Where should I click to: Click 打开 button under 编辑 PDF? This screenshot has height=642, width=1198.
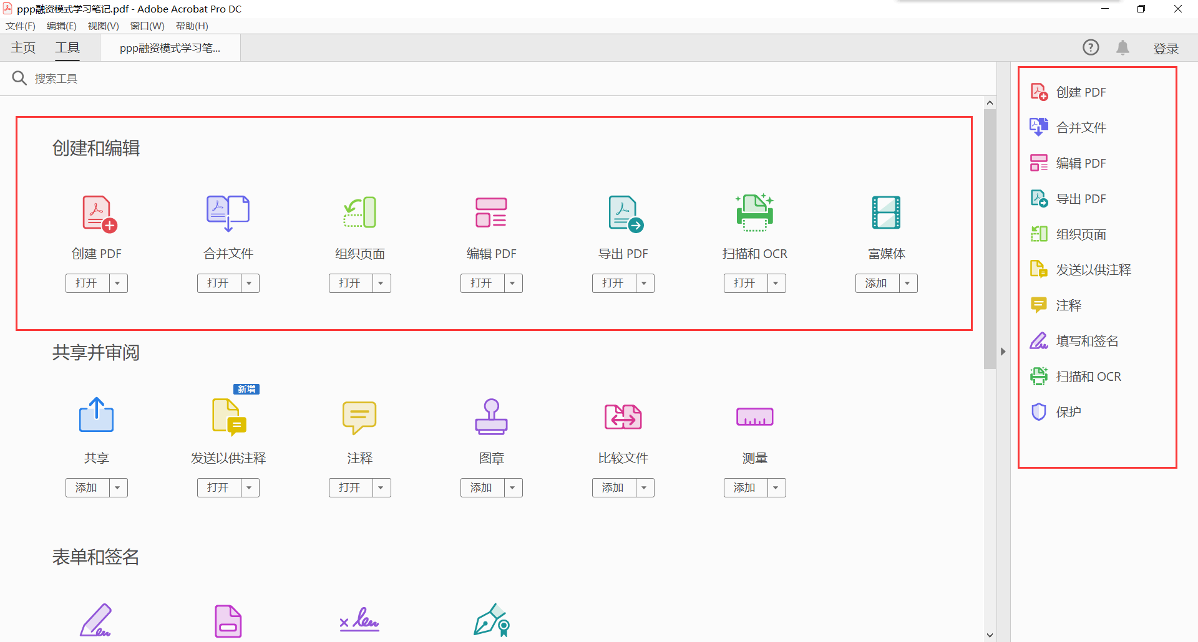(x=481, y=284)
